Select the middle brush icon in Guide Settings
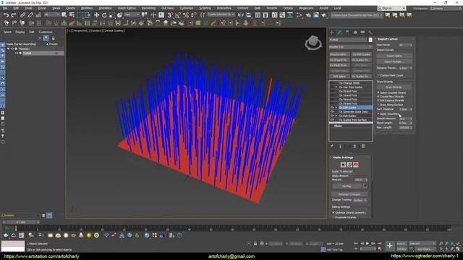 [x=349, y=165]
